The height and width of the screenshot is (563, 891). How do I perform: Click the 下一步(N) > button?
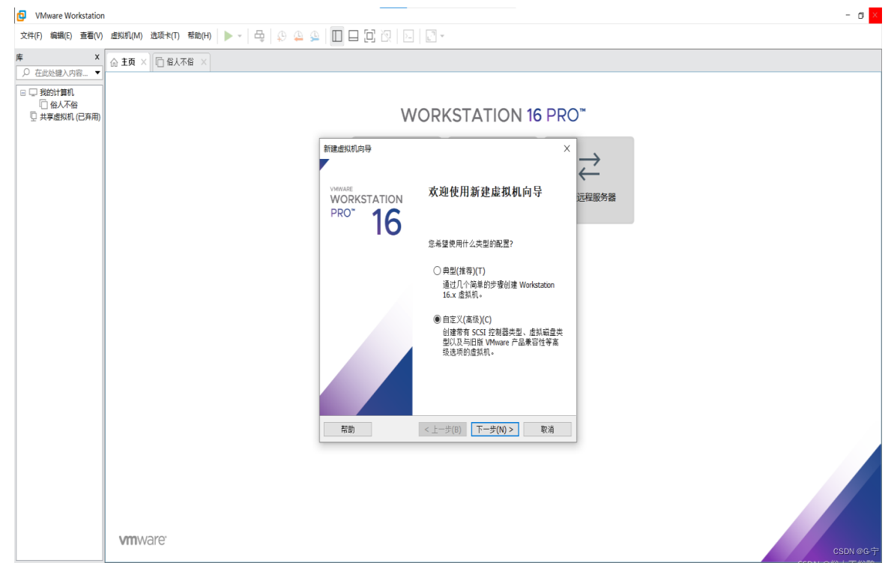coord(495,430)
